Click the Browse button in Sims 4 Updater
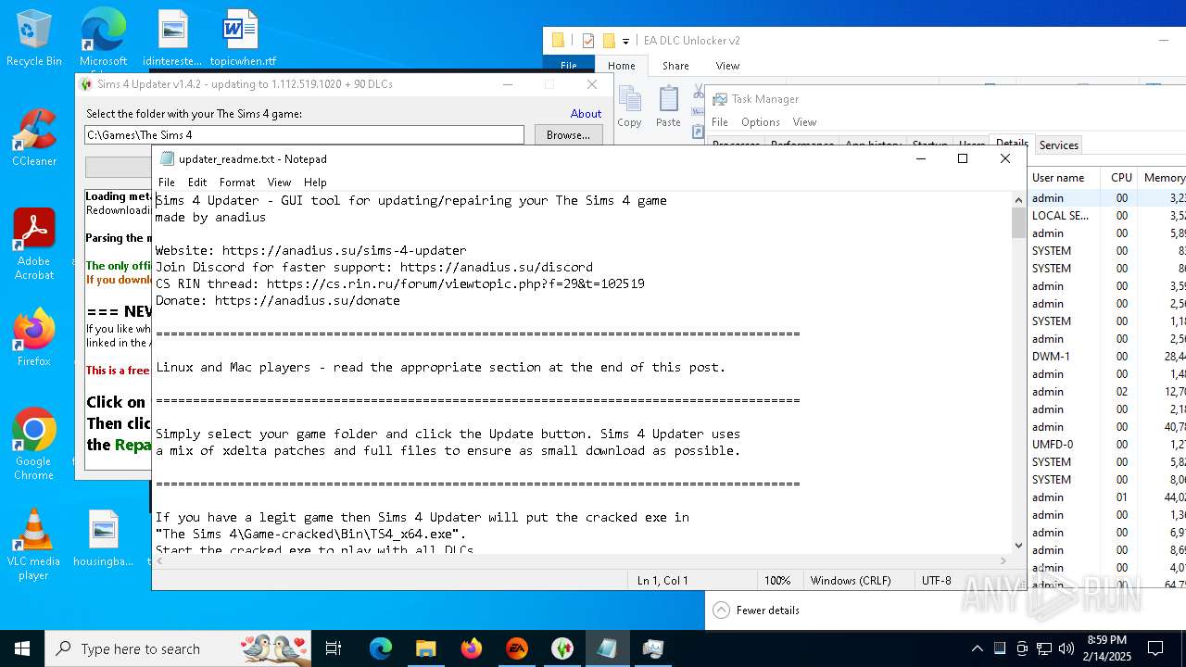Image resolution: width=1186 pixels, height=667 pixels. point(568,134)
